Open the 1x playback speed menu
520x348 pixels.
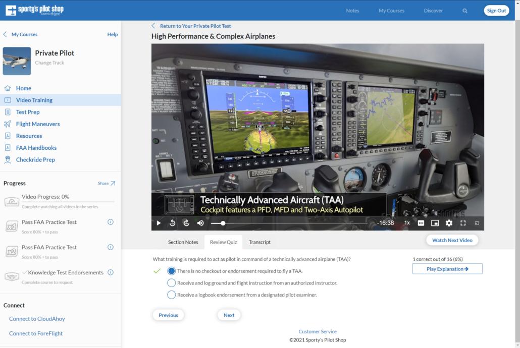coord(406,222)
